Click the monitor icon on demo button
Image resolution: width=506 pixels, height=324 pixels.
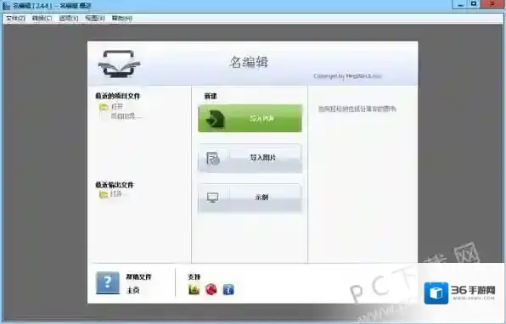212,198
